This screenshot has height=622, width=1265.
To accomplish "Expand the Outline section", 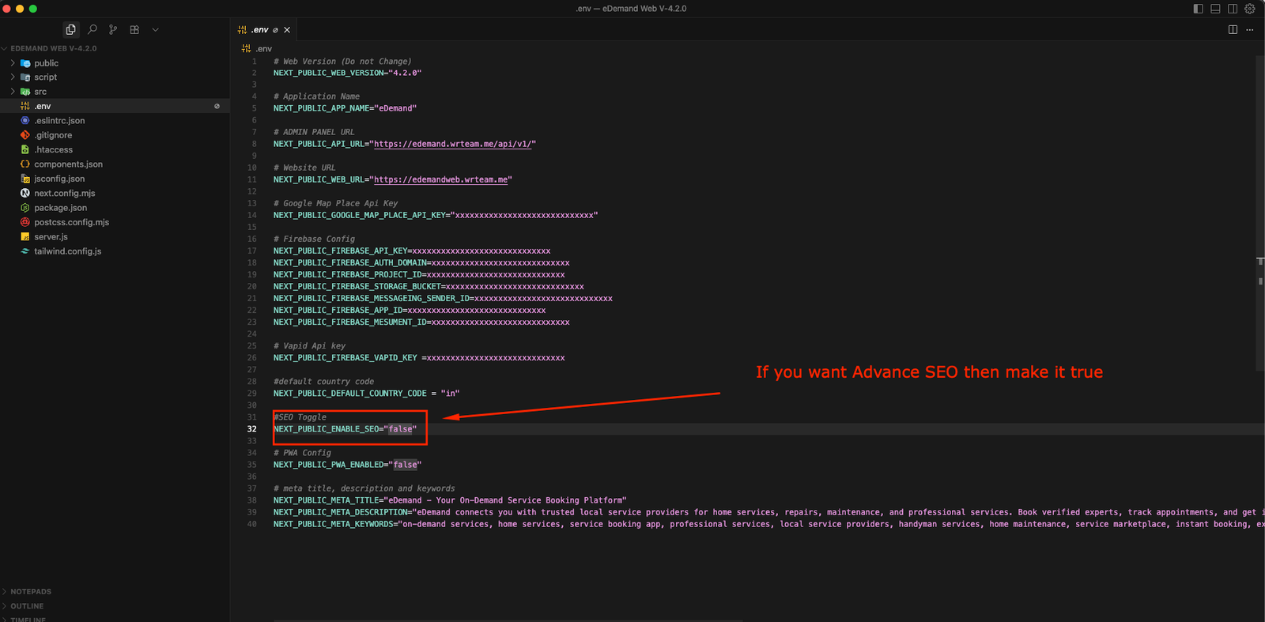I will click(x=27, y=606).
